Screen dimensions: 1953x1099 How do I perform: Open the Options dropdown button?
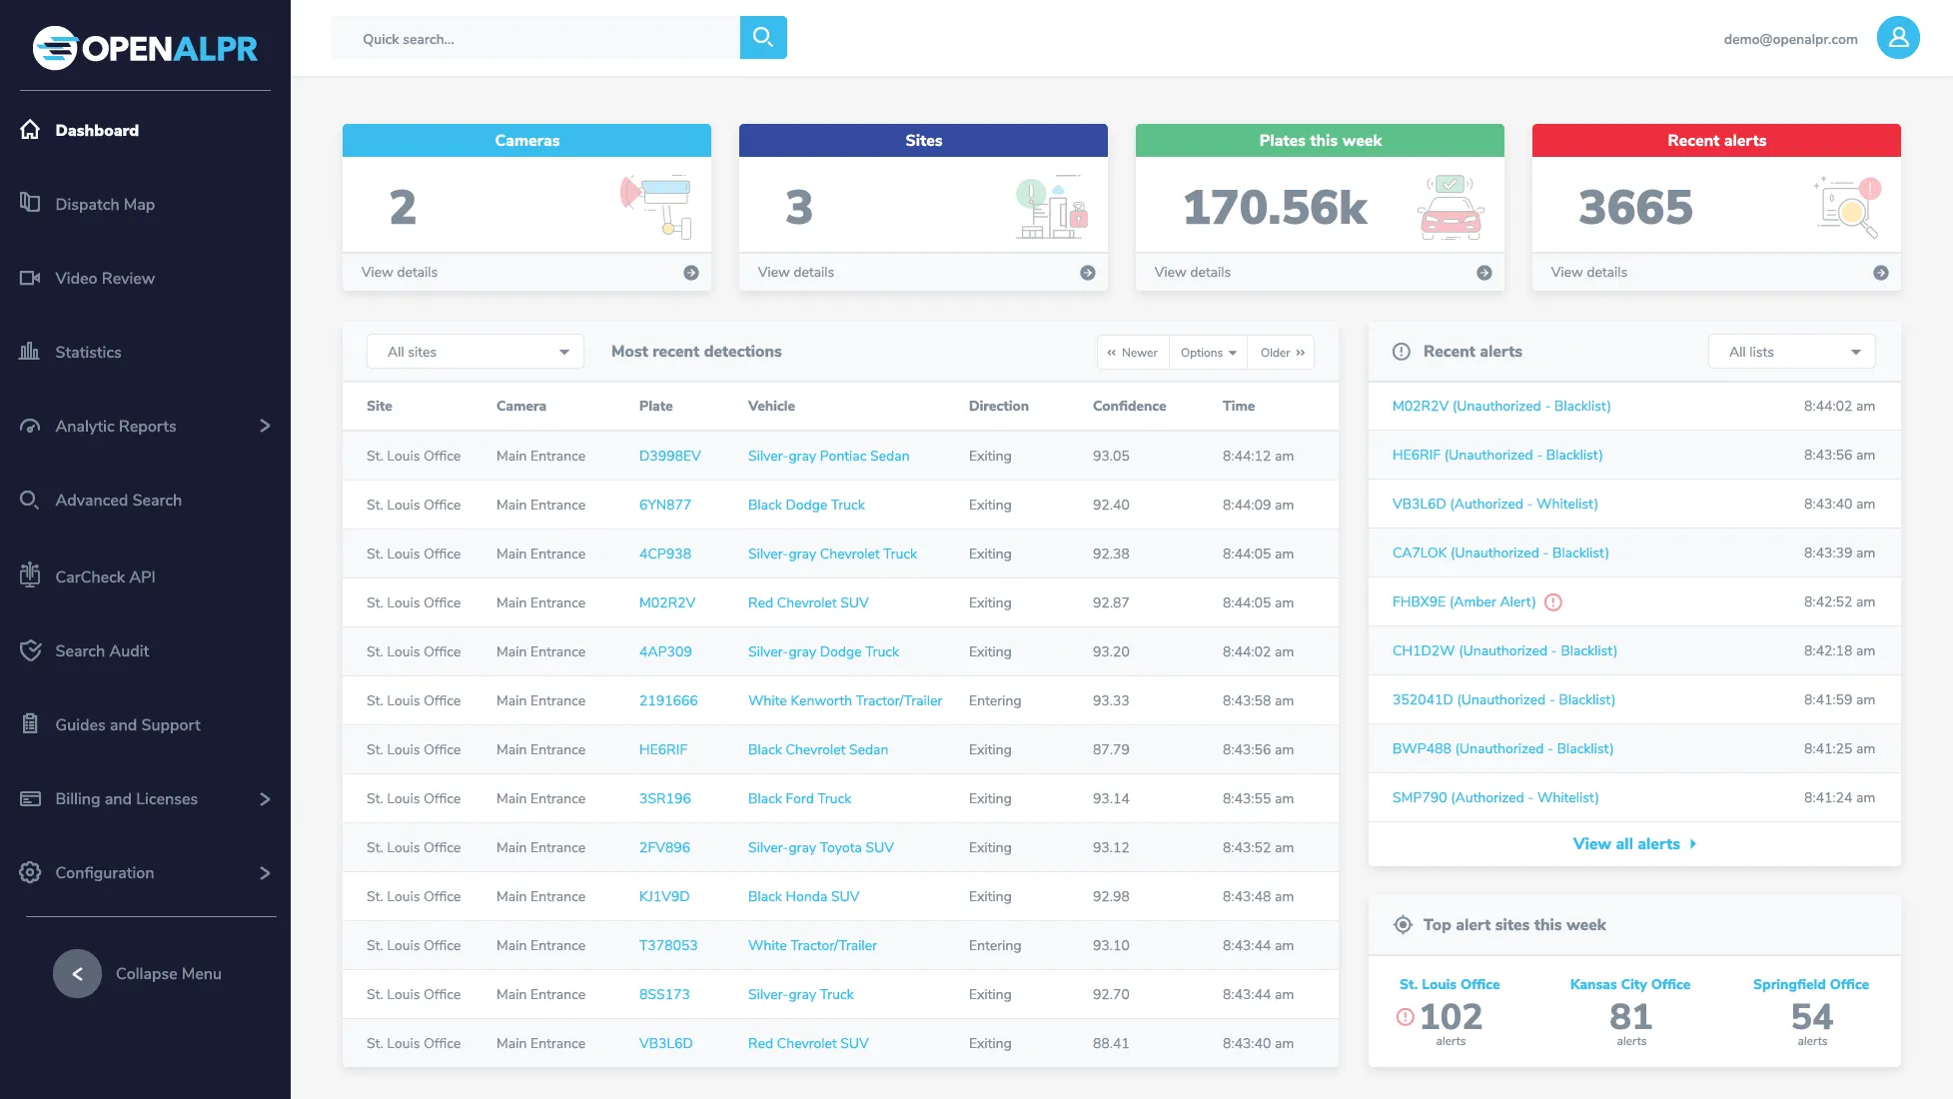(1208, 353)
